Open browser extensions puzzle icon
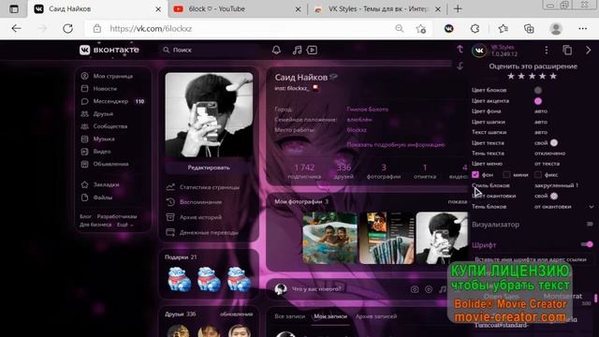The width and height of the screenshot is (599, 337). [x=475, y=29]
